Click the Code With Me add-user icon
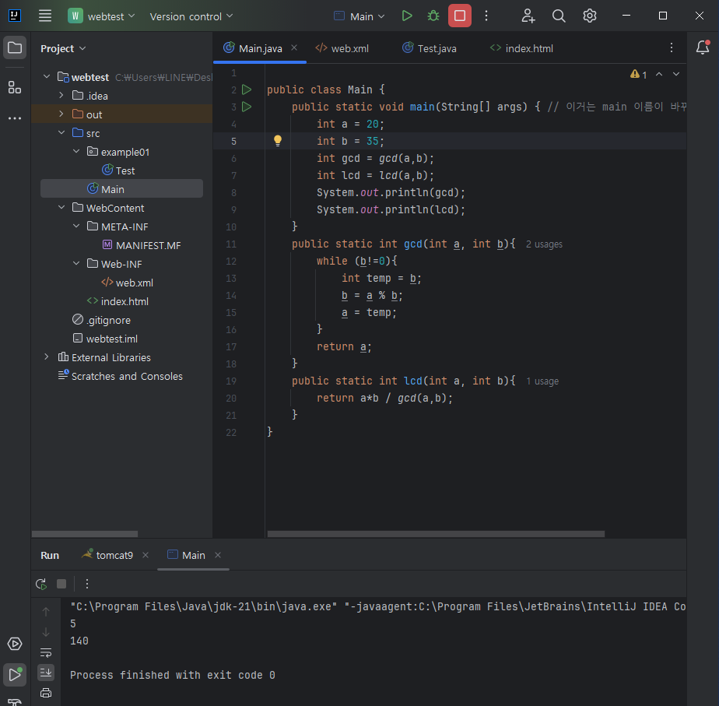 pyautogui.click(x=528, y=16)
